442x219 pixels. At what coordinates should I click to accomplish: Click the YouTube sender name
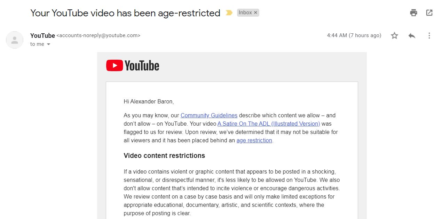[x=42, y=35]
